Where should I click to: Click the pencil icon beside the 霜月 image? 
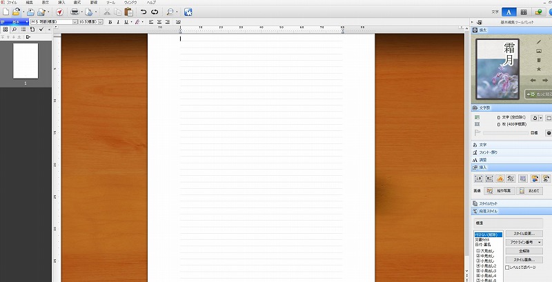click(539, 42)
